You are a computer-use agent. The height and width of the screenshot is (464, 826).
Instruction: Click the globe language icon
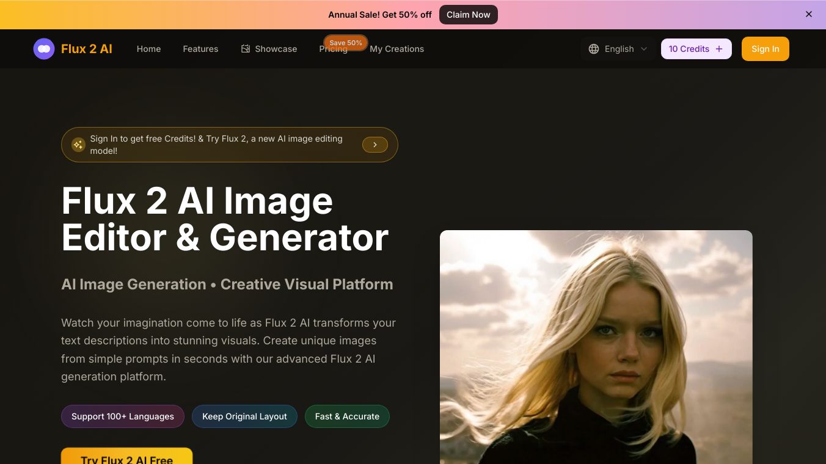click(594, 49)
